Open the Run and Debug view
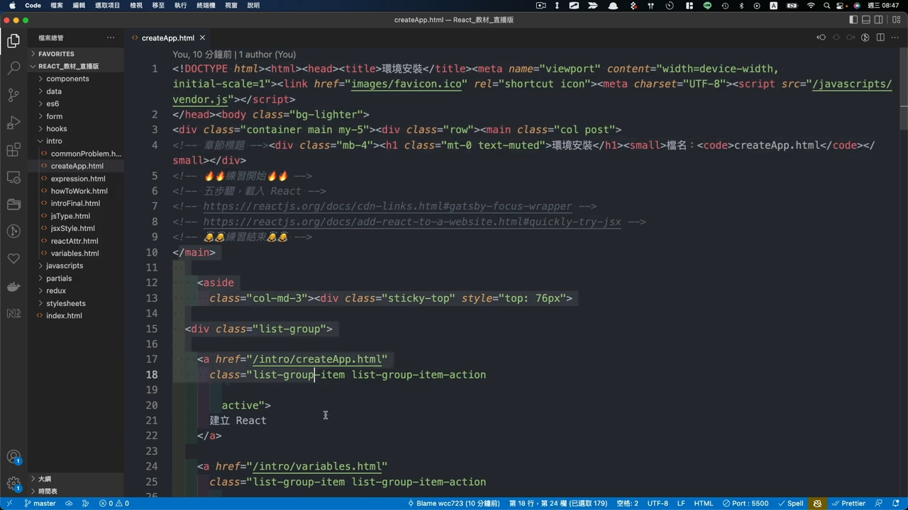The width and height of the screenshot is (908, 510). pos(13,123)
